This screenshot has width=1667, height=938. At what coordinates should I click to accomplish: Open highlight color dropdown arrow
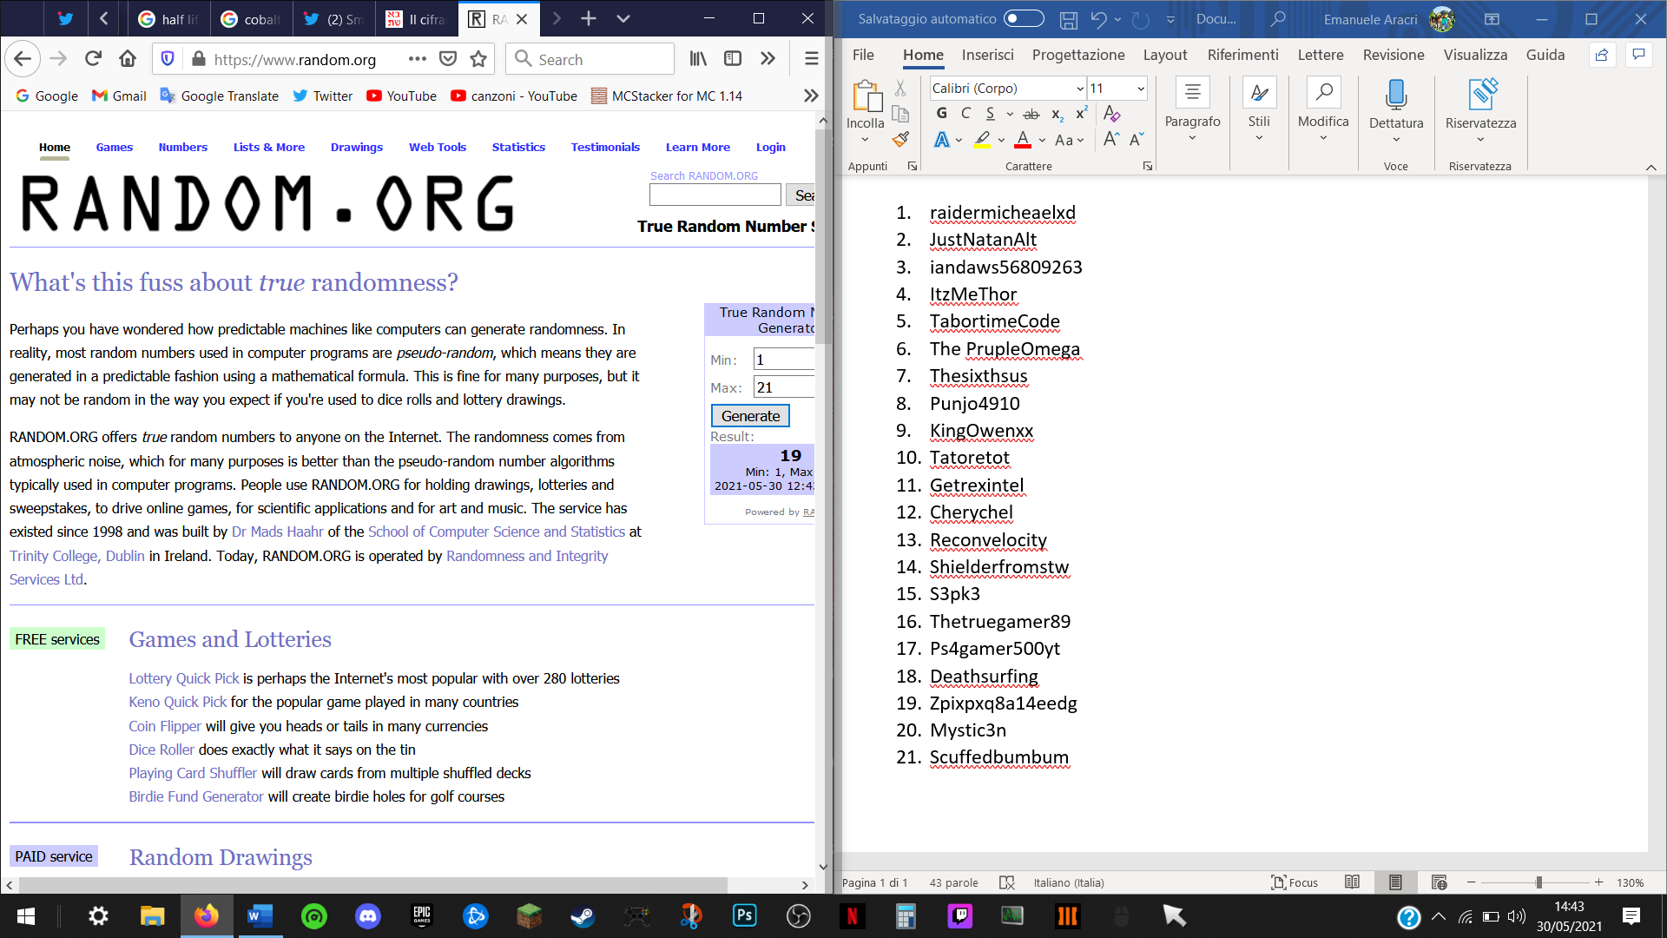pyautogui.click(x=1001, y=140)
